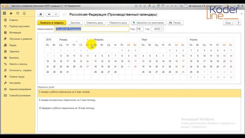Open the Зарплата section
This screenshot has width=245, height=138.
(x=14, y=51)
